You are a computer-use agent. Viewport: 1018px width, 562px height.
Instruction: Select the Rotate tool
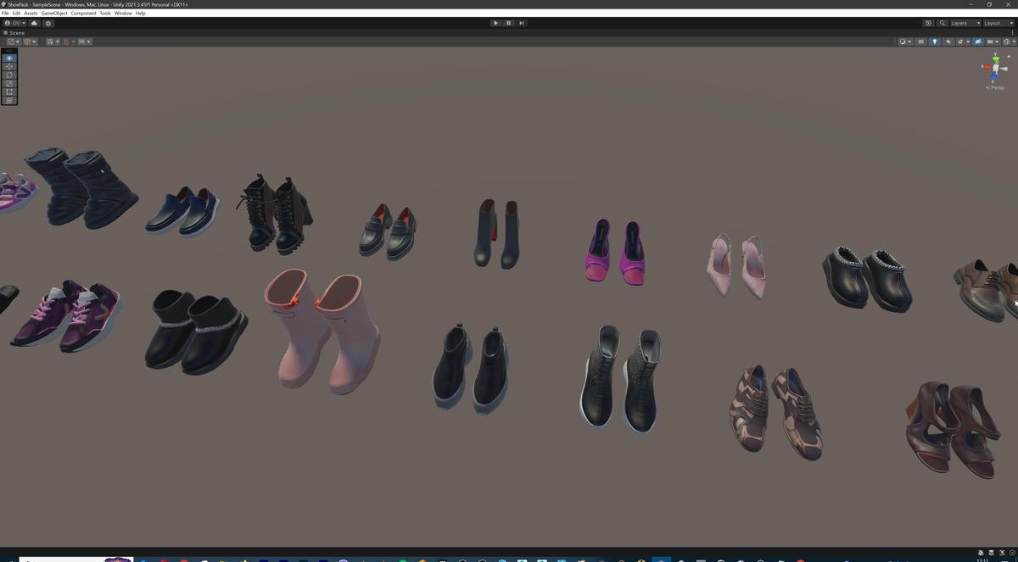coord(8,75)
